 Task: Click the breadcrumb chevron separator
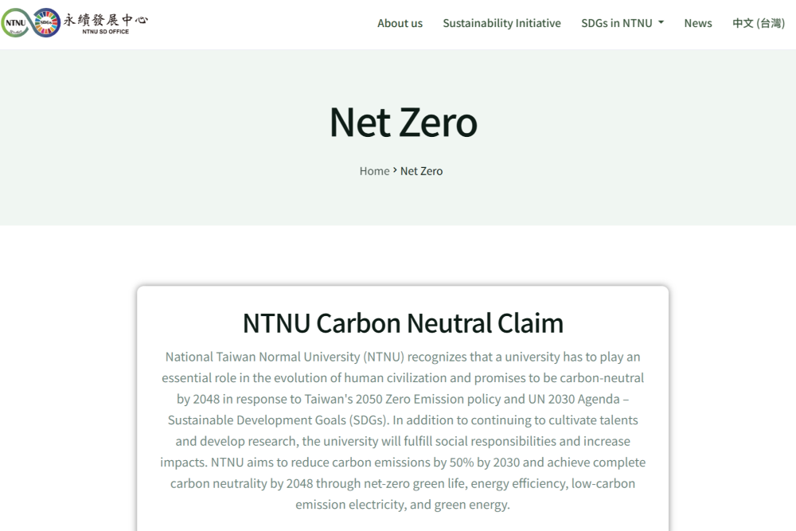pyautogui.click(x=395, y=170)
